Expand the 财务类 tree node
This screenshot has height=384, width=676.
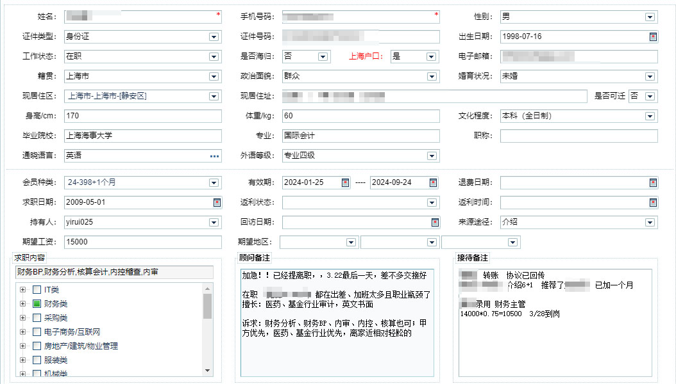pos(23,304)
